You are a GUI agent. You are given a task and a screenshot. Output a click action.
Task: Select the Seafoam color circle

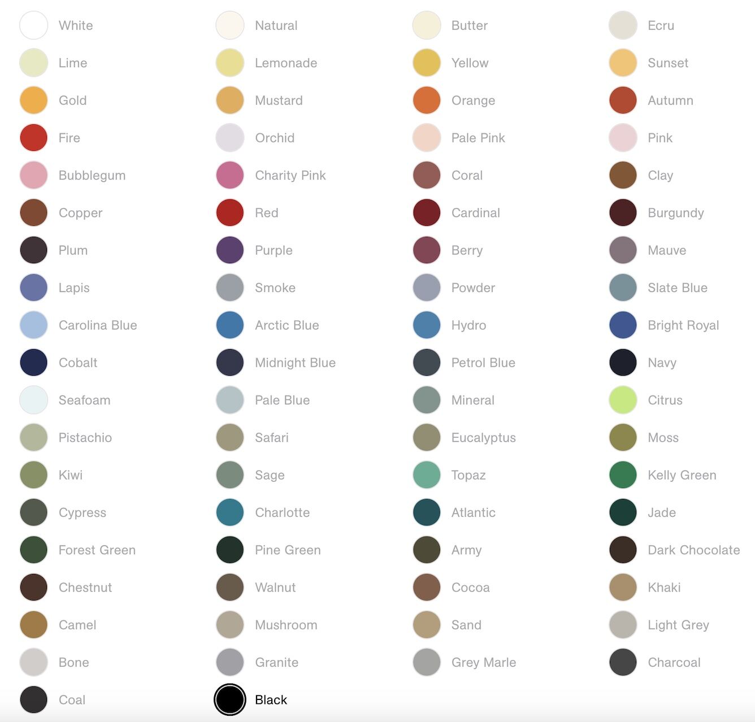pyautogui.click(x=33, y=400)
